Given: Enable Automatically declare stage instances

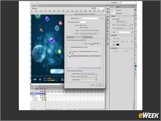Looking at the screenshot, I should tap(80, 30).
